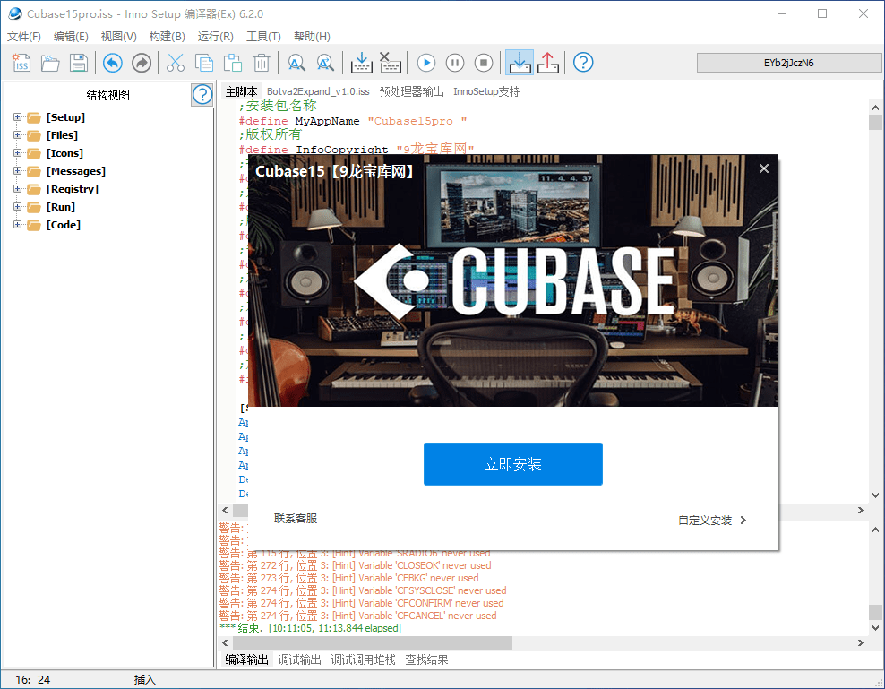
Task: Click the Save script icon
Action: coord(78,63)
